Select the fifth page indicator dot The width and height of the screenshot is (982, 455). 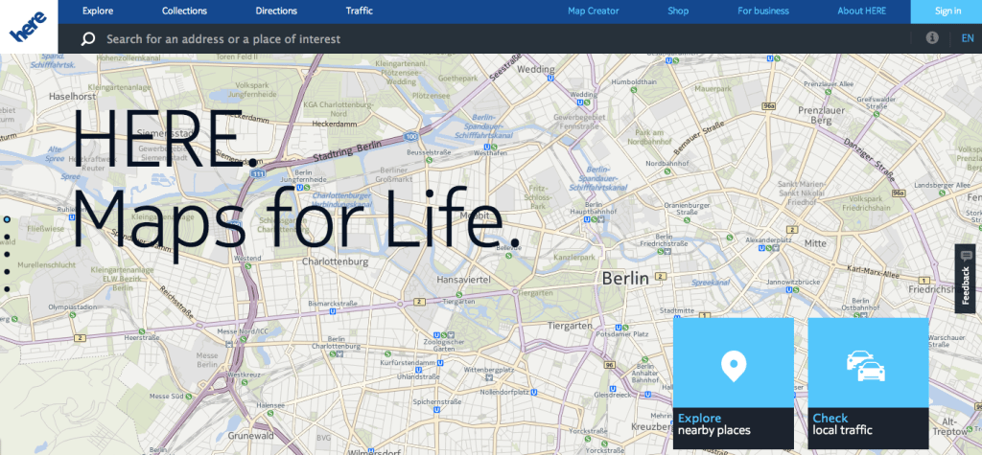tap(7, 289)
